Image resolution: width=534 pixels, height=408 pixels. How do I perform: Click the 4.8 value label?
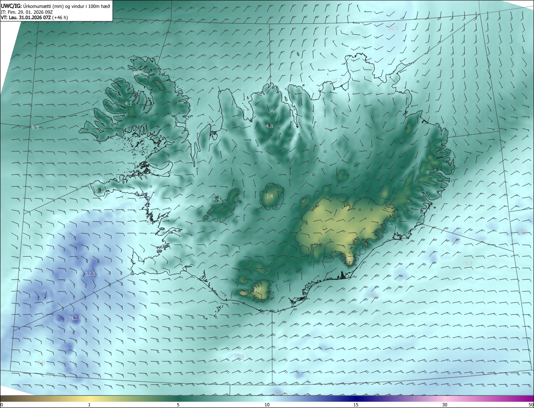pos(270,126)
